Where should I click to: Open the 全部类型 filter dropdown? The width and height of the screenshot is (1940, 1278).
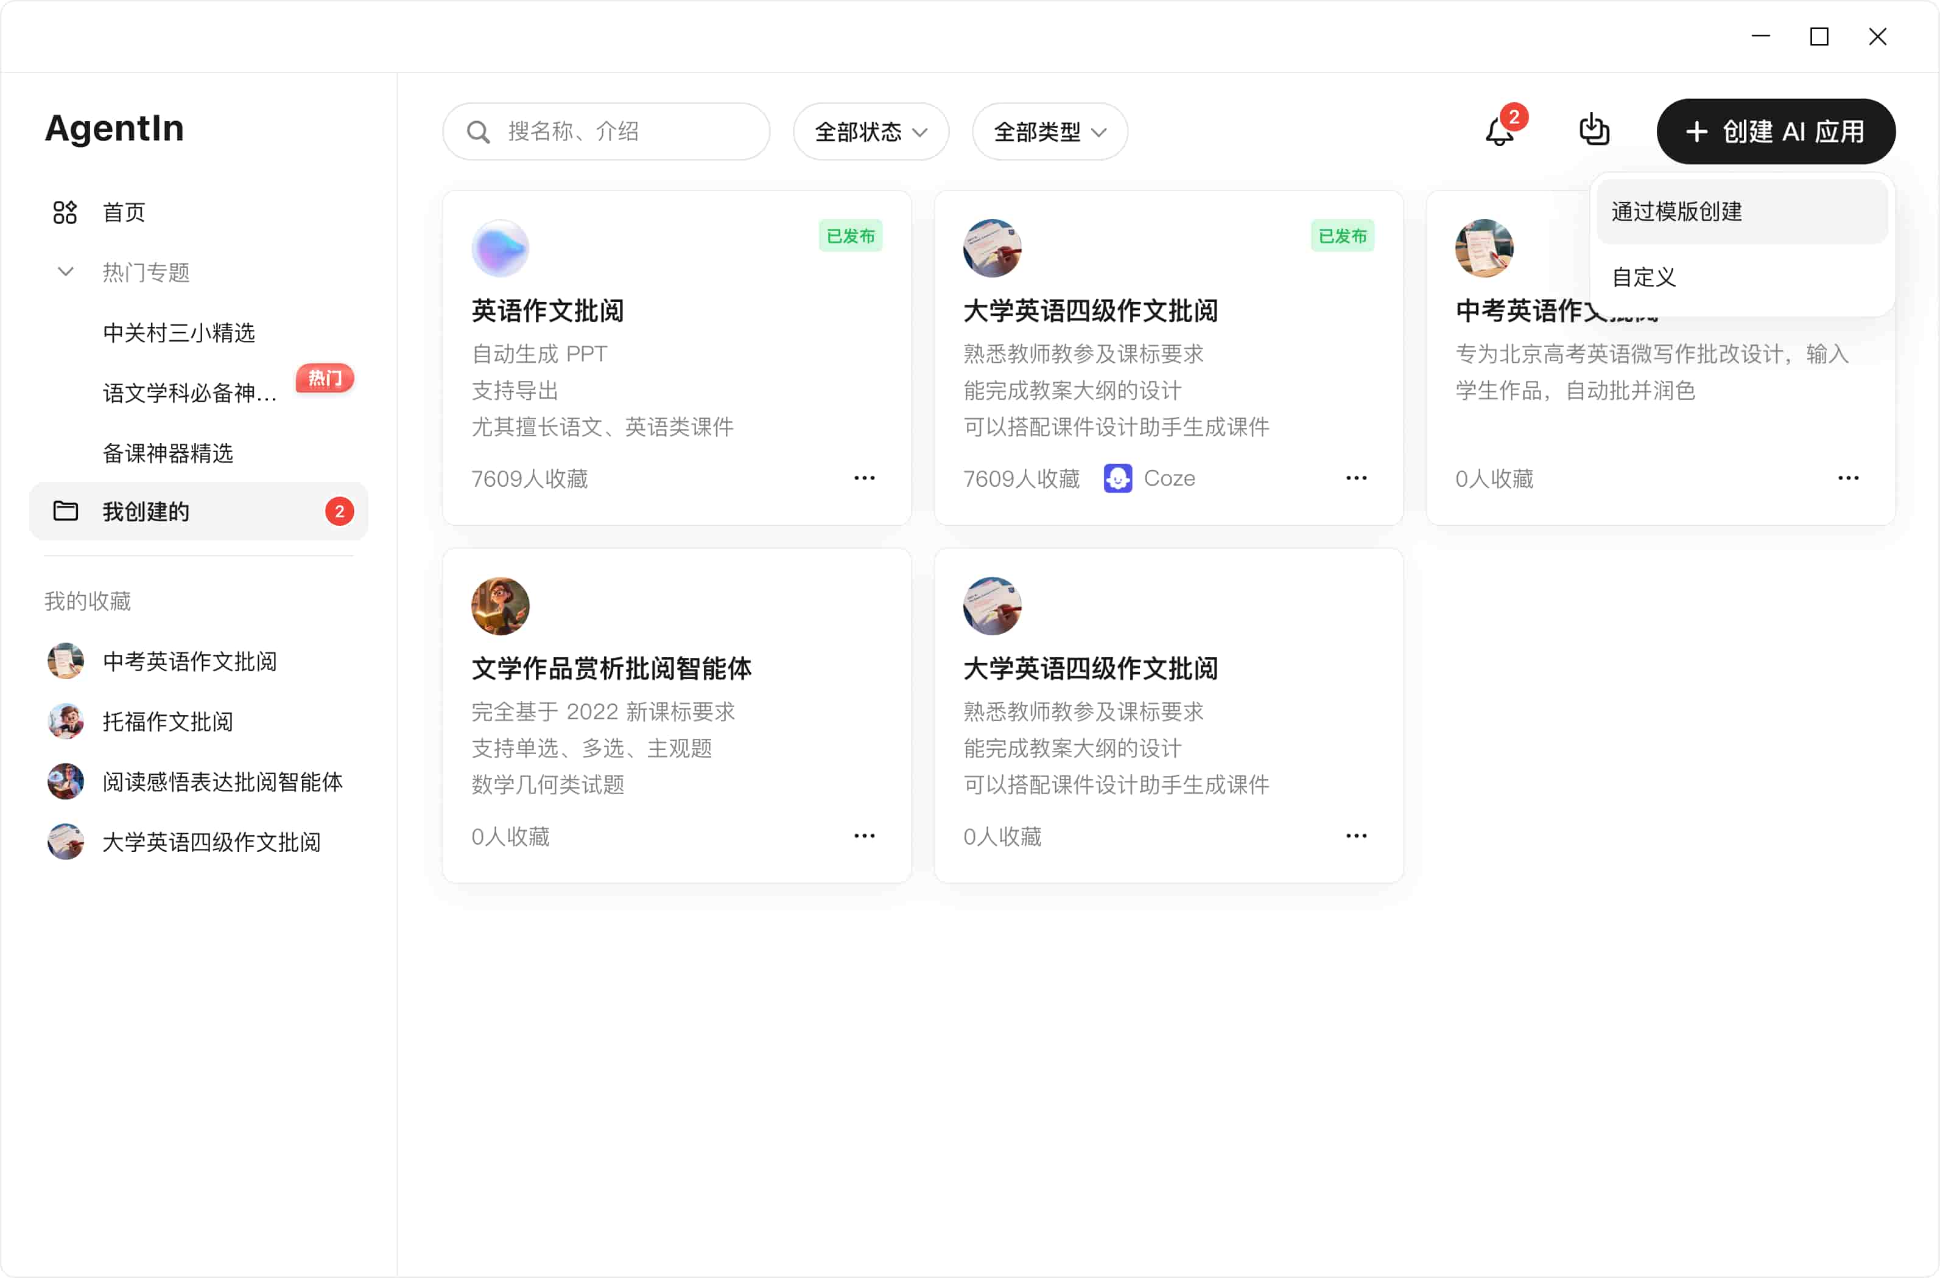(1050, 132)
